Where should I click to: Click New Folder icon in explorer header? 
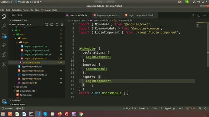pos(52,25)
